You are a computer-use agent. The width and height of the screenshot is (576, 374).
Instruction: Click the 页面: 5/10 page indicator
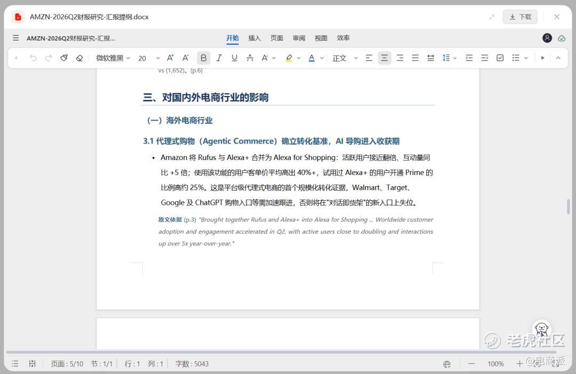pos(67,364)
